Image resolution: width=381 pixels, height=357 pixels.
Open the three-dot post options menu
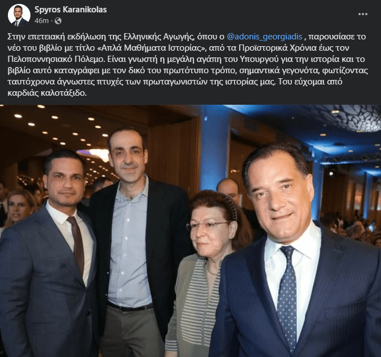coord(363,14)
